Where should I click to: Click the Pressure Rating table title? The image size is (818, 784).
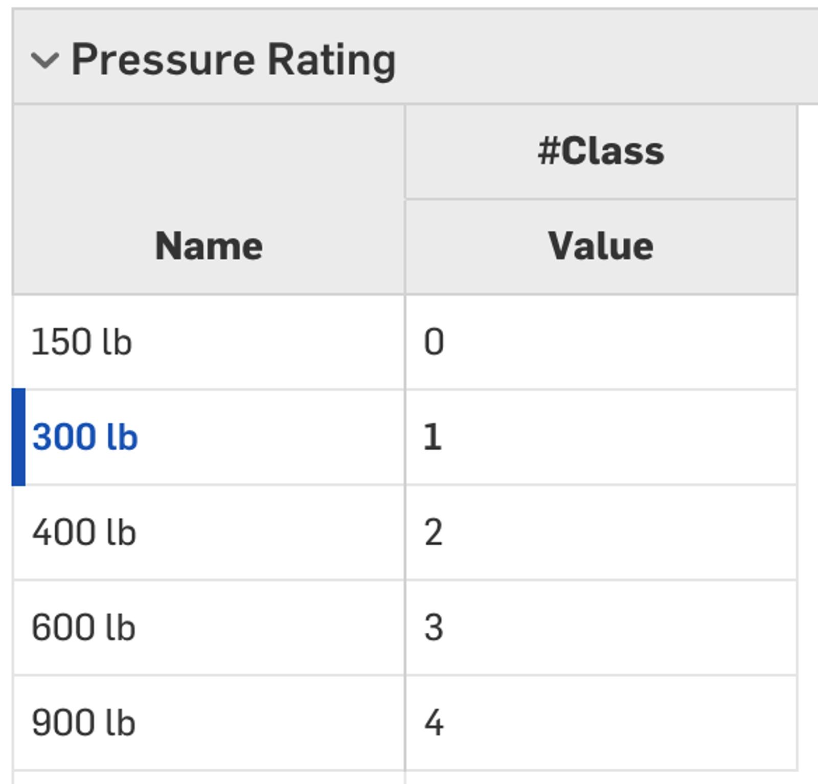click(x=233, y=60)
